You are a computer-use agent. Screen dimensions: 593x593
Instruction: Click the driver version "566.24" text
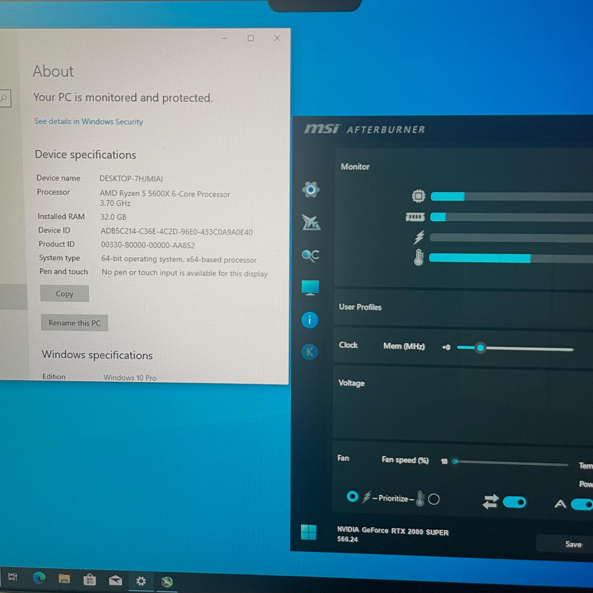click(x=347, y=539)
